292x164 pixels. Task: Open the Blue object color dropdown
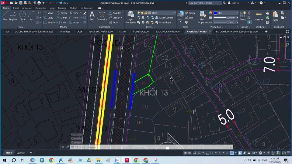226,13
